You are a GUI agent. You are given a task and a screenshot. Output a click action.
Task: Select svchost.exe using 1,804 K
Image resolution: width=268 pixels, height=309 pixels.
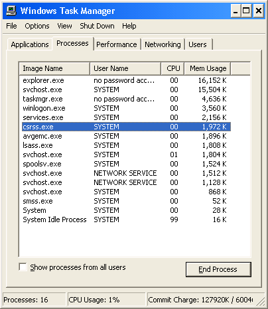click(126, 154)
